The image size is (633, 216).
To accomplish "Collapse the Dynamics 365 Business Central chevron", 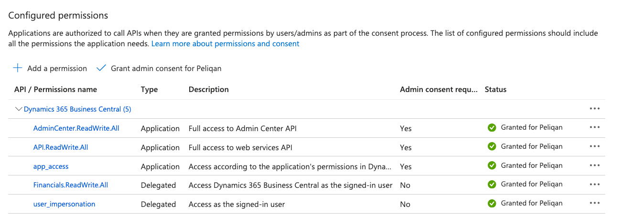I will click(x=19, y=109).
